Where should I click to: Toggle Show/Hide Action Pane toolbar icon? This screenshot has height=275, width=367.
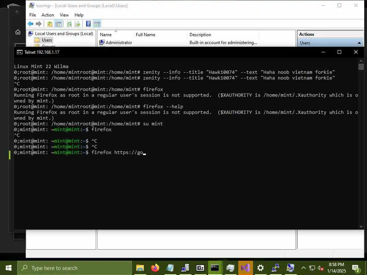[x=97, y=24]
